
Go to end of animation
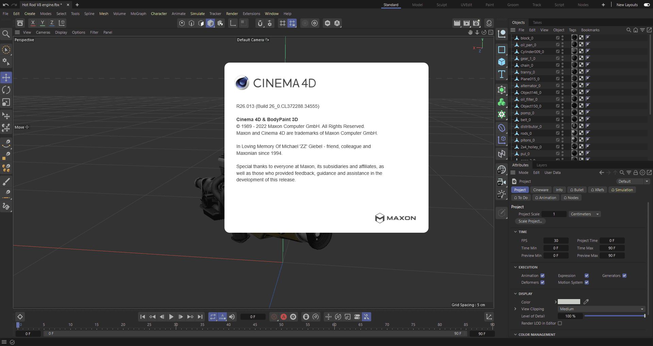(200, 317)
